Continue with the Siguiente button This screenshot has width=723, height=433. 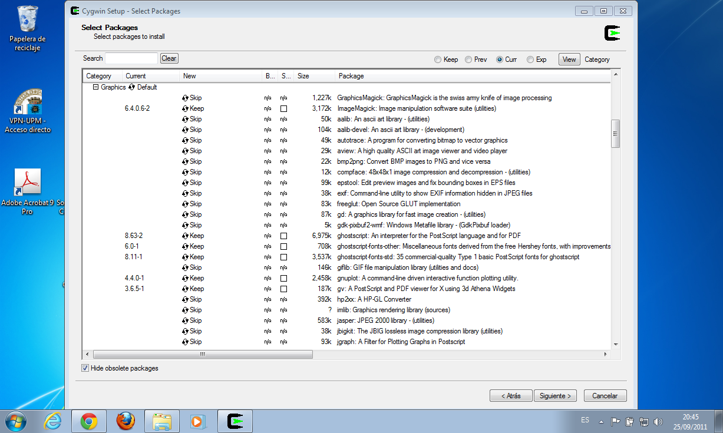[x=556, y=396]
